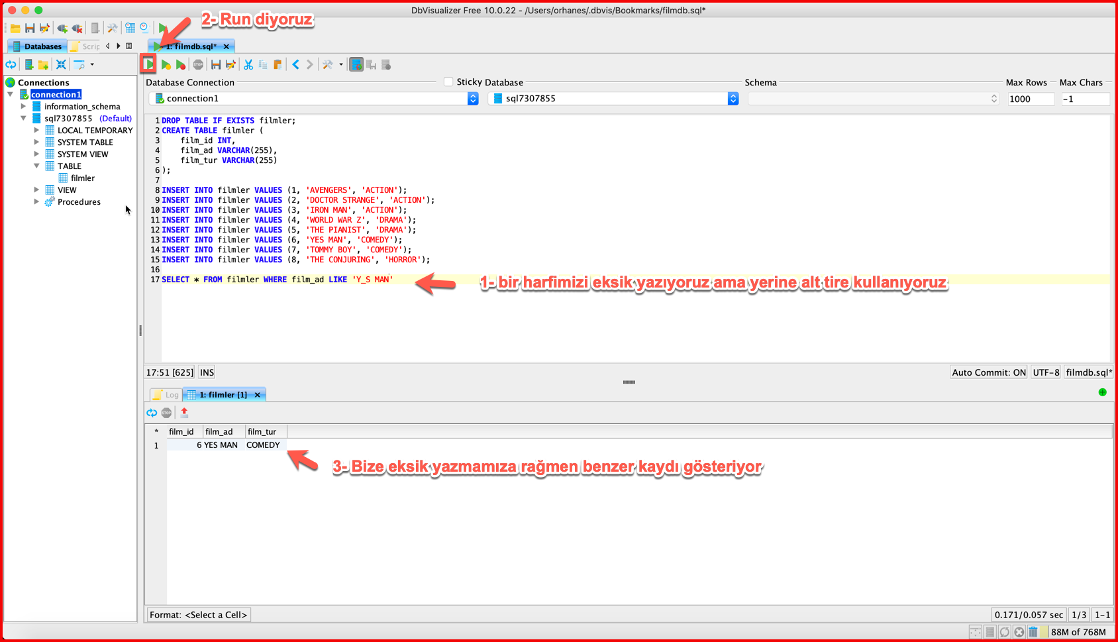This screenshot has width=1118, height=642.
Task: Run garbage collection with the trash icon
Action: pyautogui.click(x=1033, y=632)
